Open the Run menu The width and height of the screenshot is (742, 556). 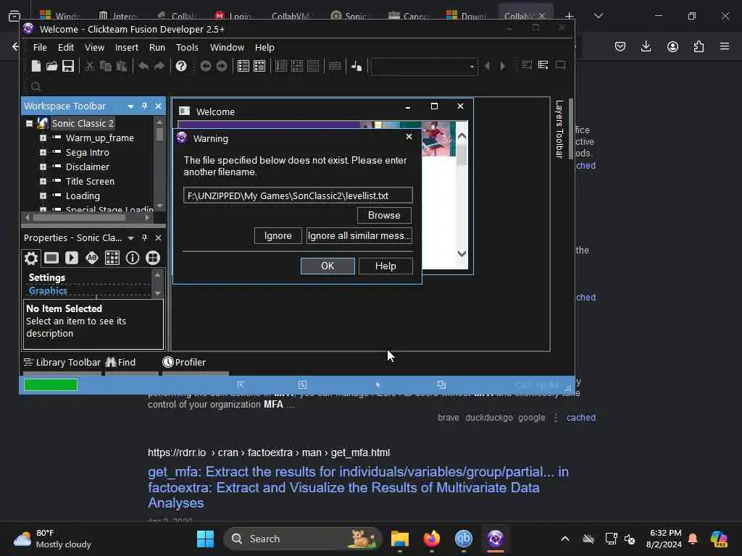(x=157, y=47)
